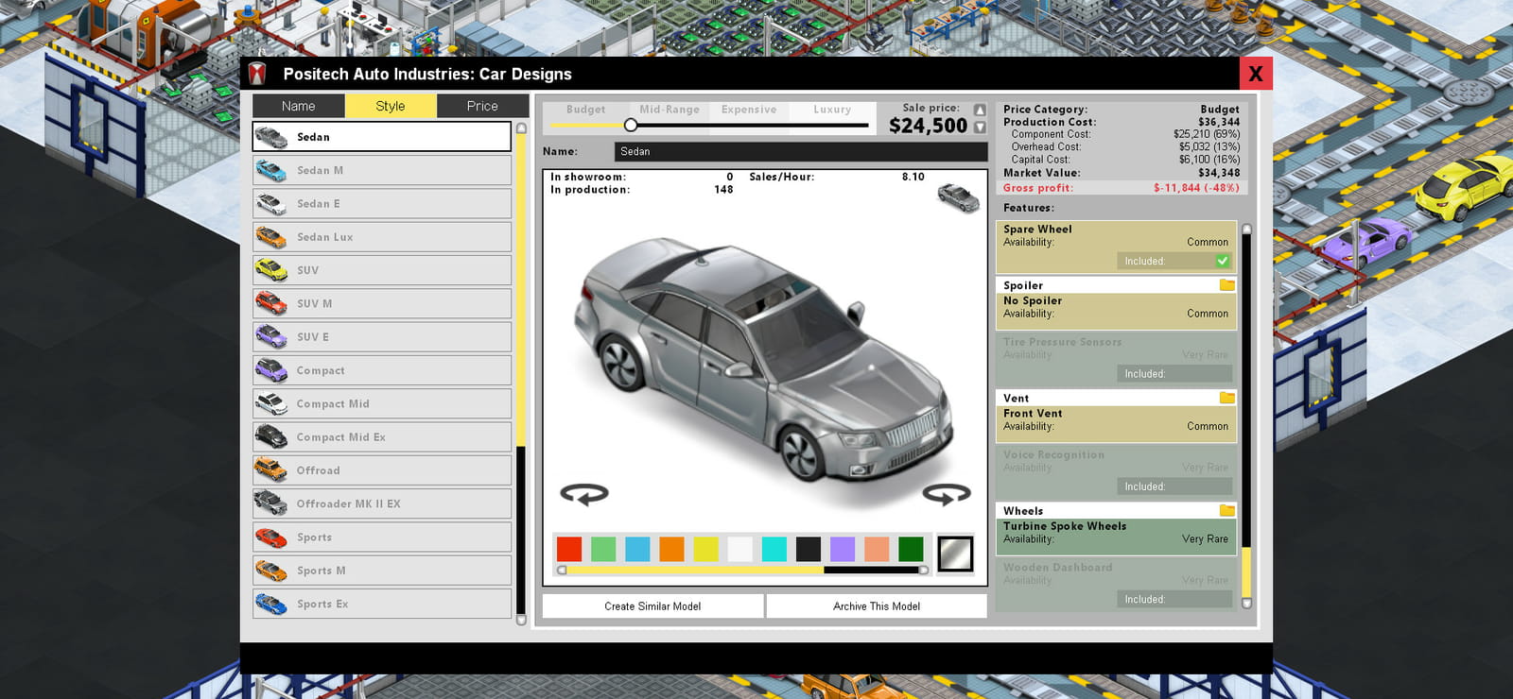Close the Car Designs window
The image size is (1513, 699).
1256,74
